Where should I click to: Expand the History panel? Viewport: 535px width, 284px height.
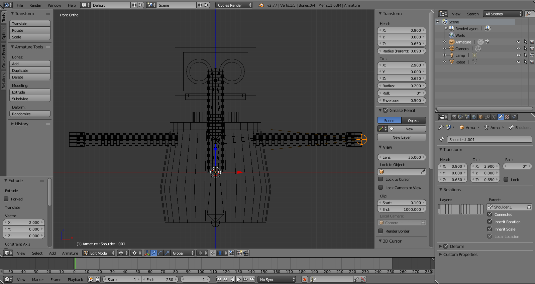tap(21, 124)
